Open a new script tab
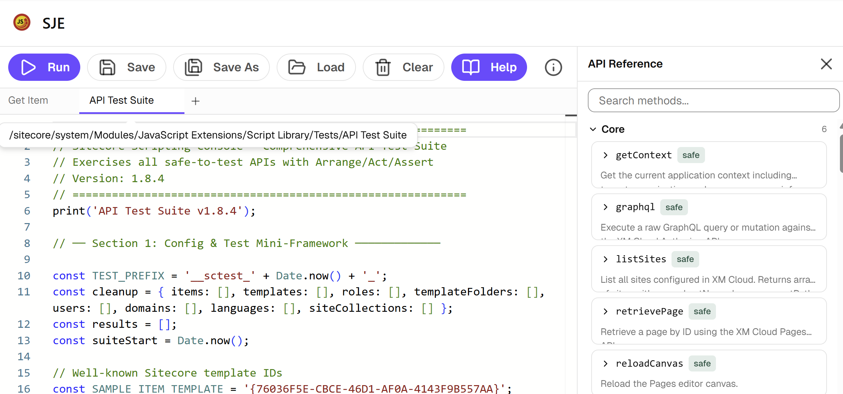843x394 pixels. (x=195, y=101)
